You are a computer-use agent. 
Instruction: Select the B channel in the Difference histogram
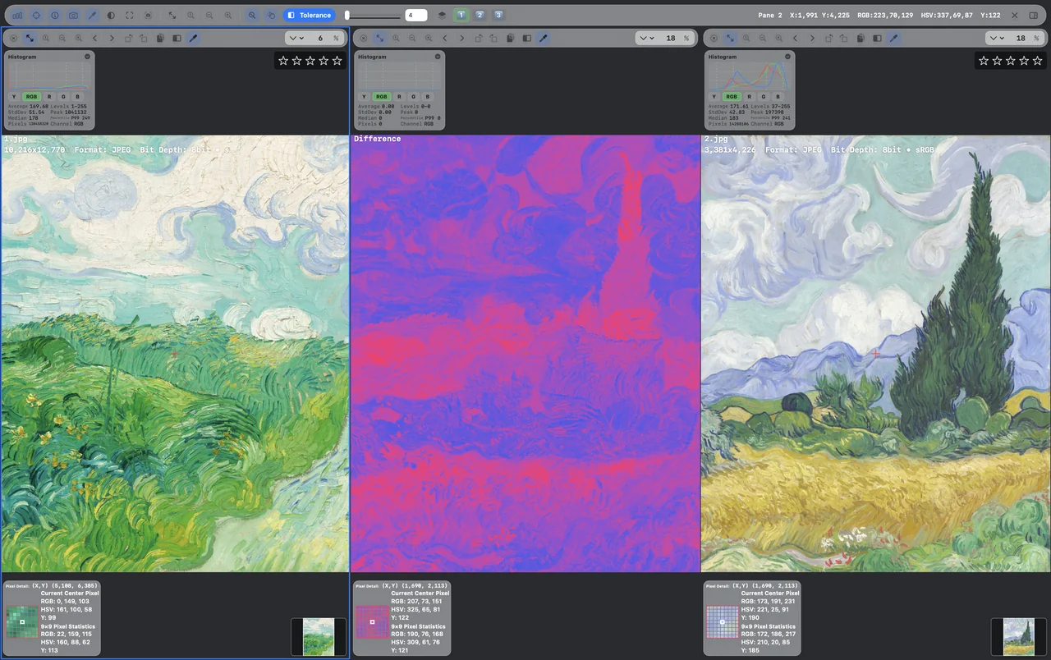(428, 97)
